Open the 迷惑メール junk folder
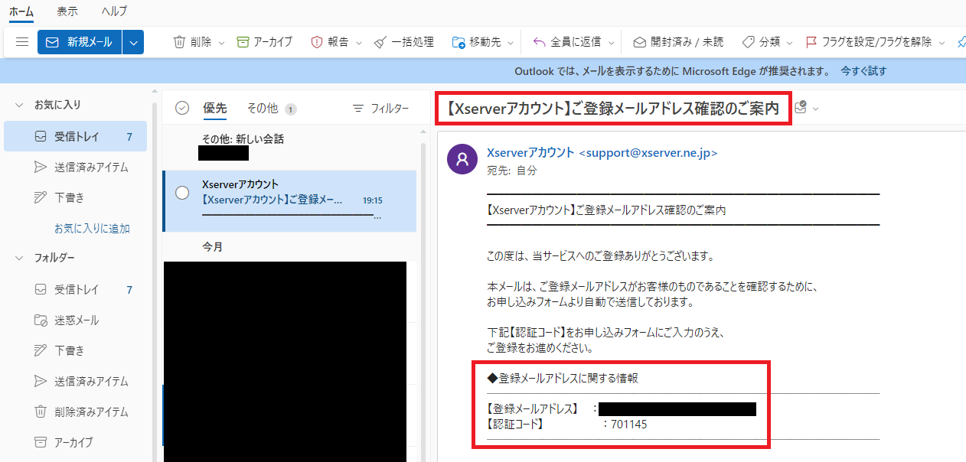Image resolution: width=966 pixels, height=462 pixels. 77,320
